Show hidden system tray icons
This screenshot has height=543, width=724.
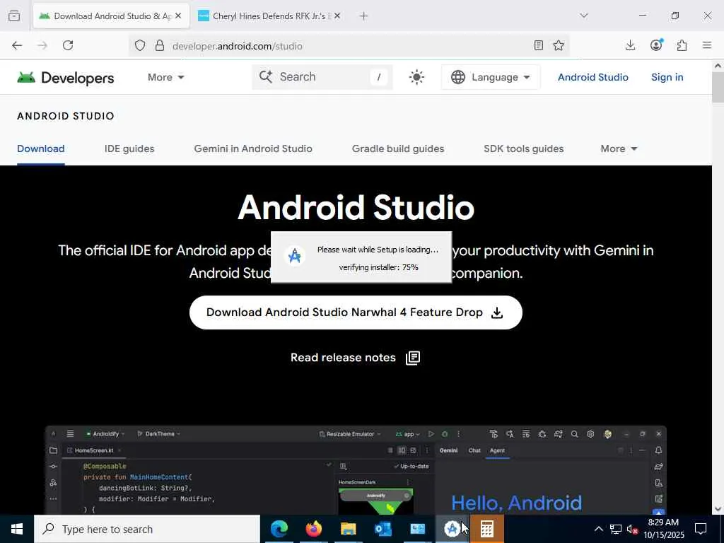pos(598,529)
